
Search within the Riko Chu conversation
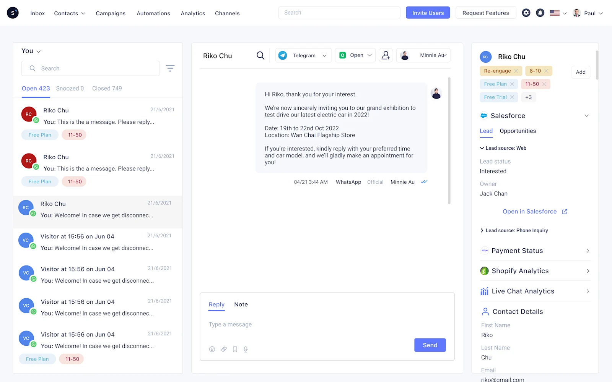point(260,55)
